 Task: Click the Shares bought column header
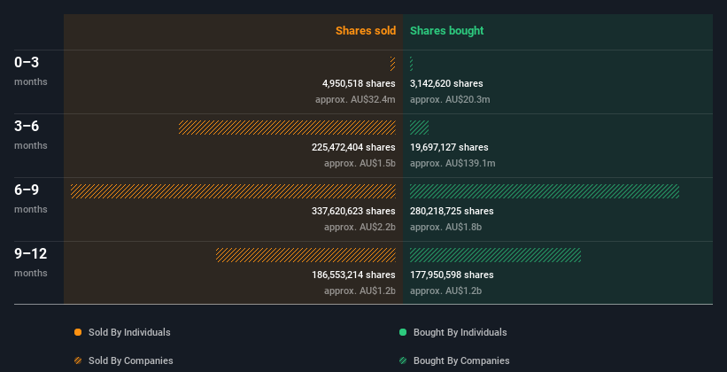click(x=447, y=31)
